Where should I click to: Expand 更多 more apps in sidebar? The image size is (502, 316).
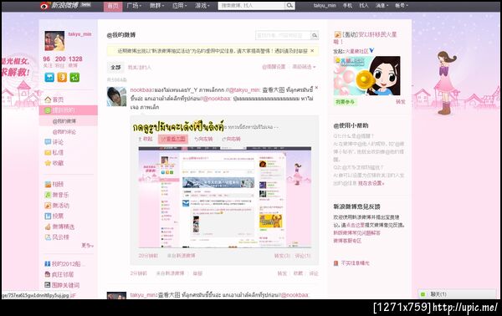pyautogui.click(x=87, y=245)
